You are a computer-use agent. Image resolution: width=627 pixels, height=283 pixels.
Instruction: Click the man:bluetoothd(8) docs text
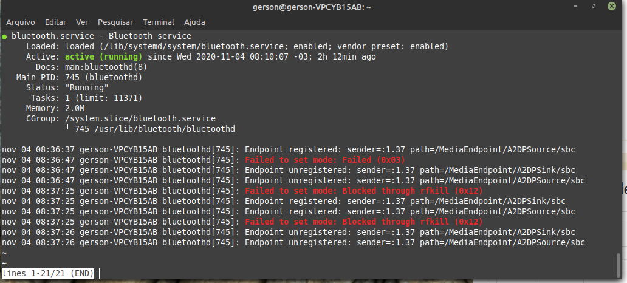click(x=106, y=67)
